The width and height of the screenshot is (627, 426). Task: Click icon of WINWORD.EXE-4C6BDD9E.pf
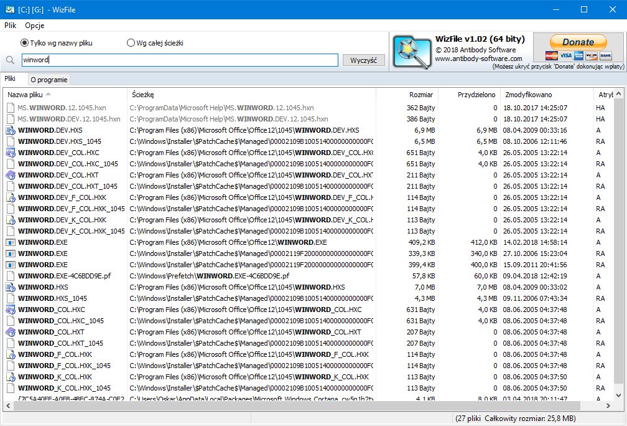11,276
